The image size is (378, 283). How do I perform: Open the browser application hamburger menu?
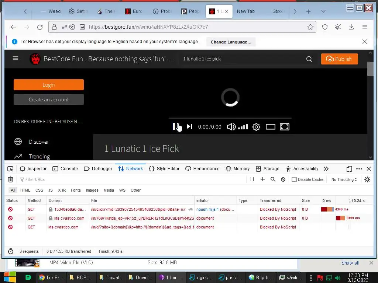tap(364, 27)
